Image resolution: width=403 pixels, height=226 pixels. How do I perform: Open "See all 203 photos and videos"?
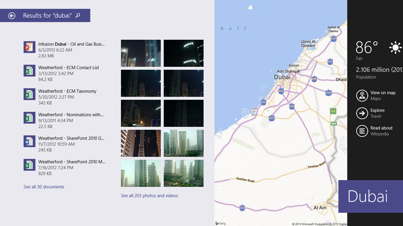pyautogui.click(x=149, y=195)
